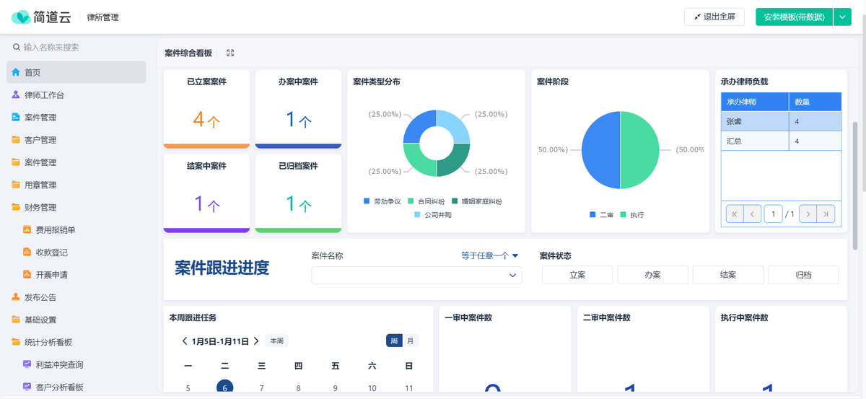The image size is (866, 399).
Task: Go to next week in calendar
Action: 256,341
